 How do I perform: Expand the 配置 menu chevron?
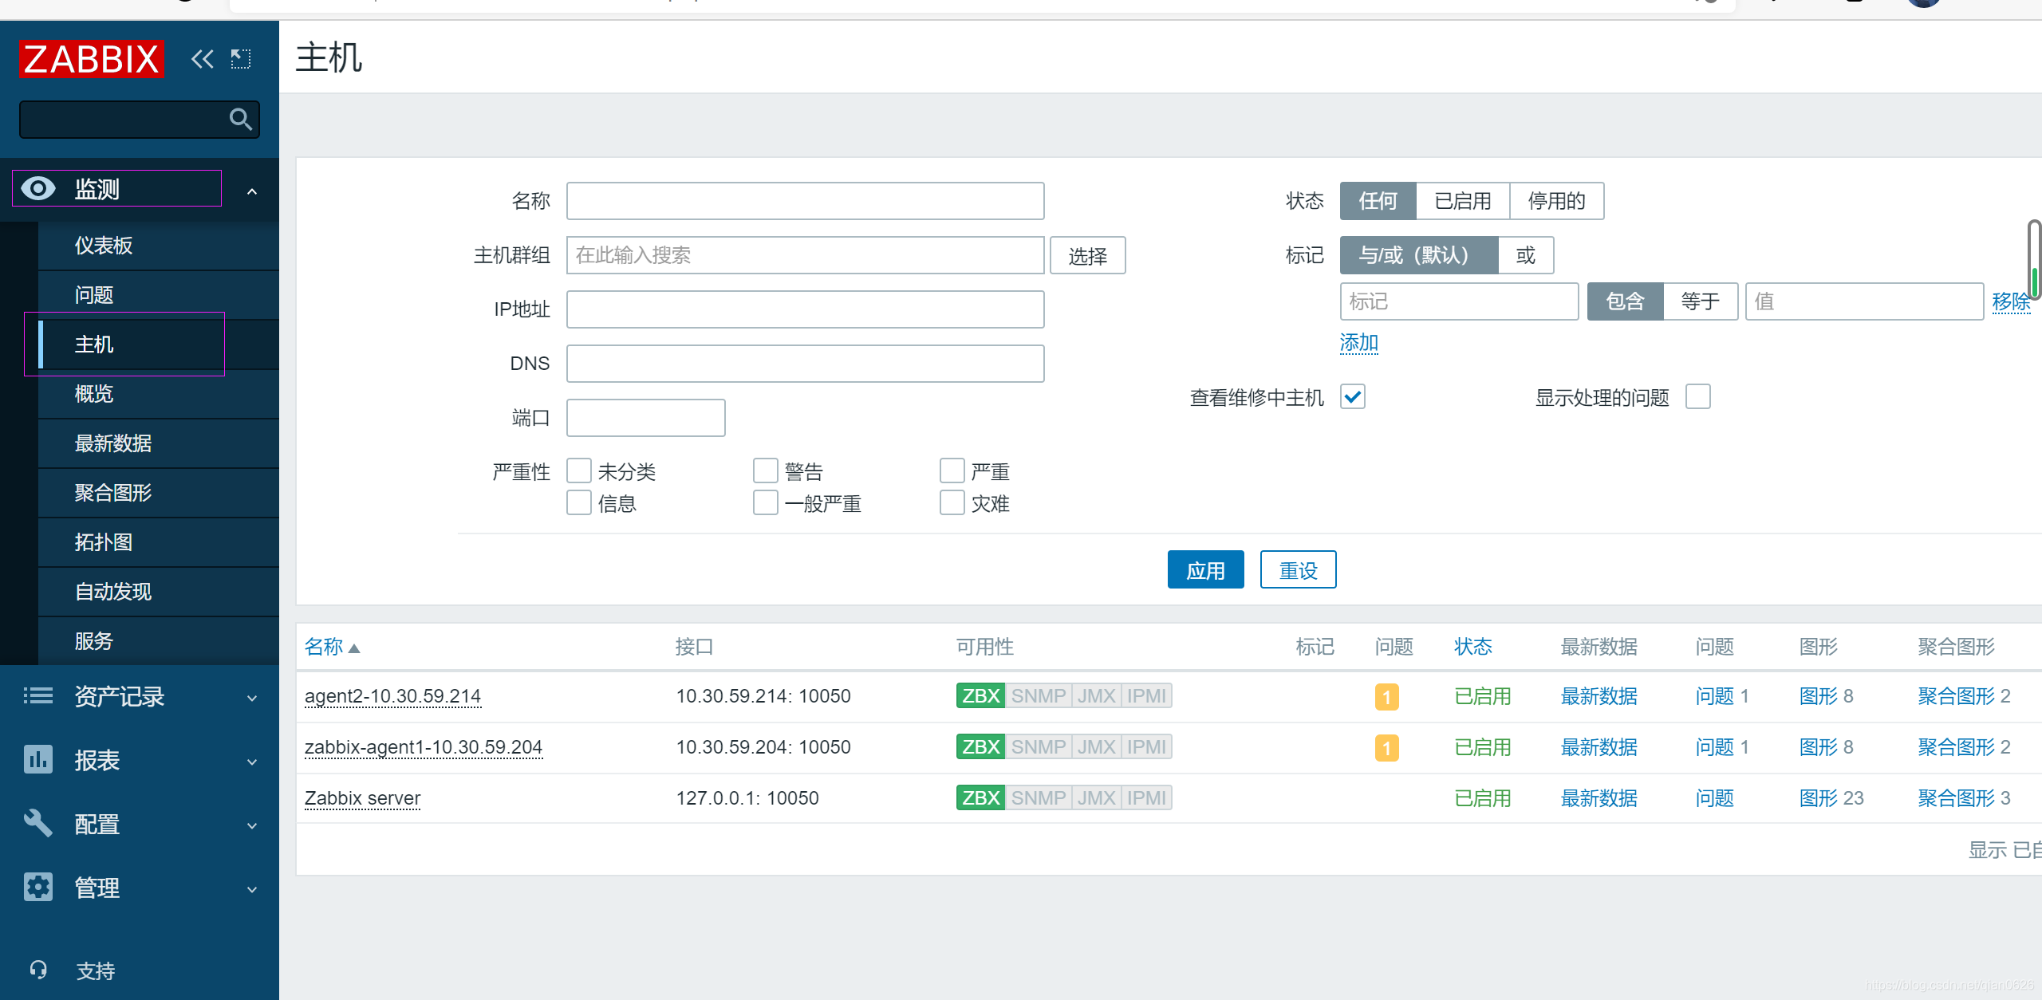coord(252,825)
